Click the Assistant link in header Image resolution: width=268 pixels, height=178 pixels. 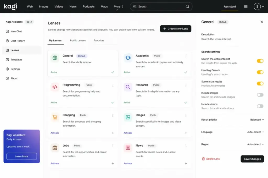[x=230, y=7]
